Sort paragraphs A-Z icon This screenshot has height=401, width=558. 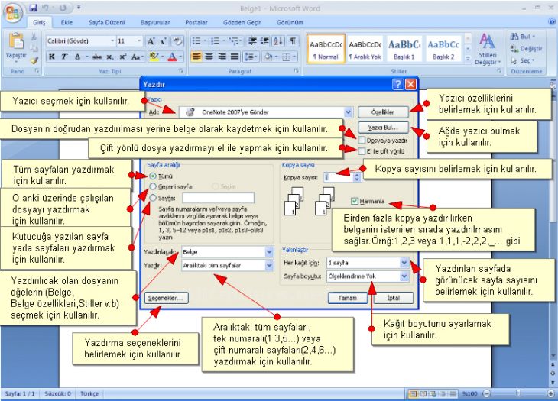[x=278, y=41]
